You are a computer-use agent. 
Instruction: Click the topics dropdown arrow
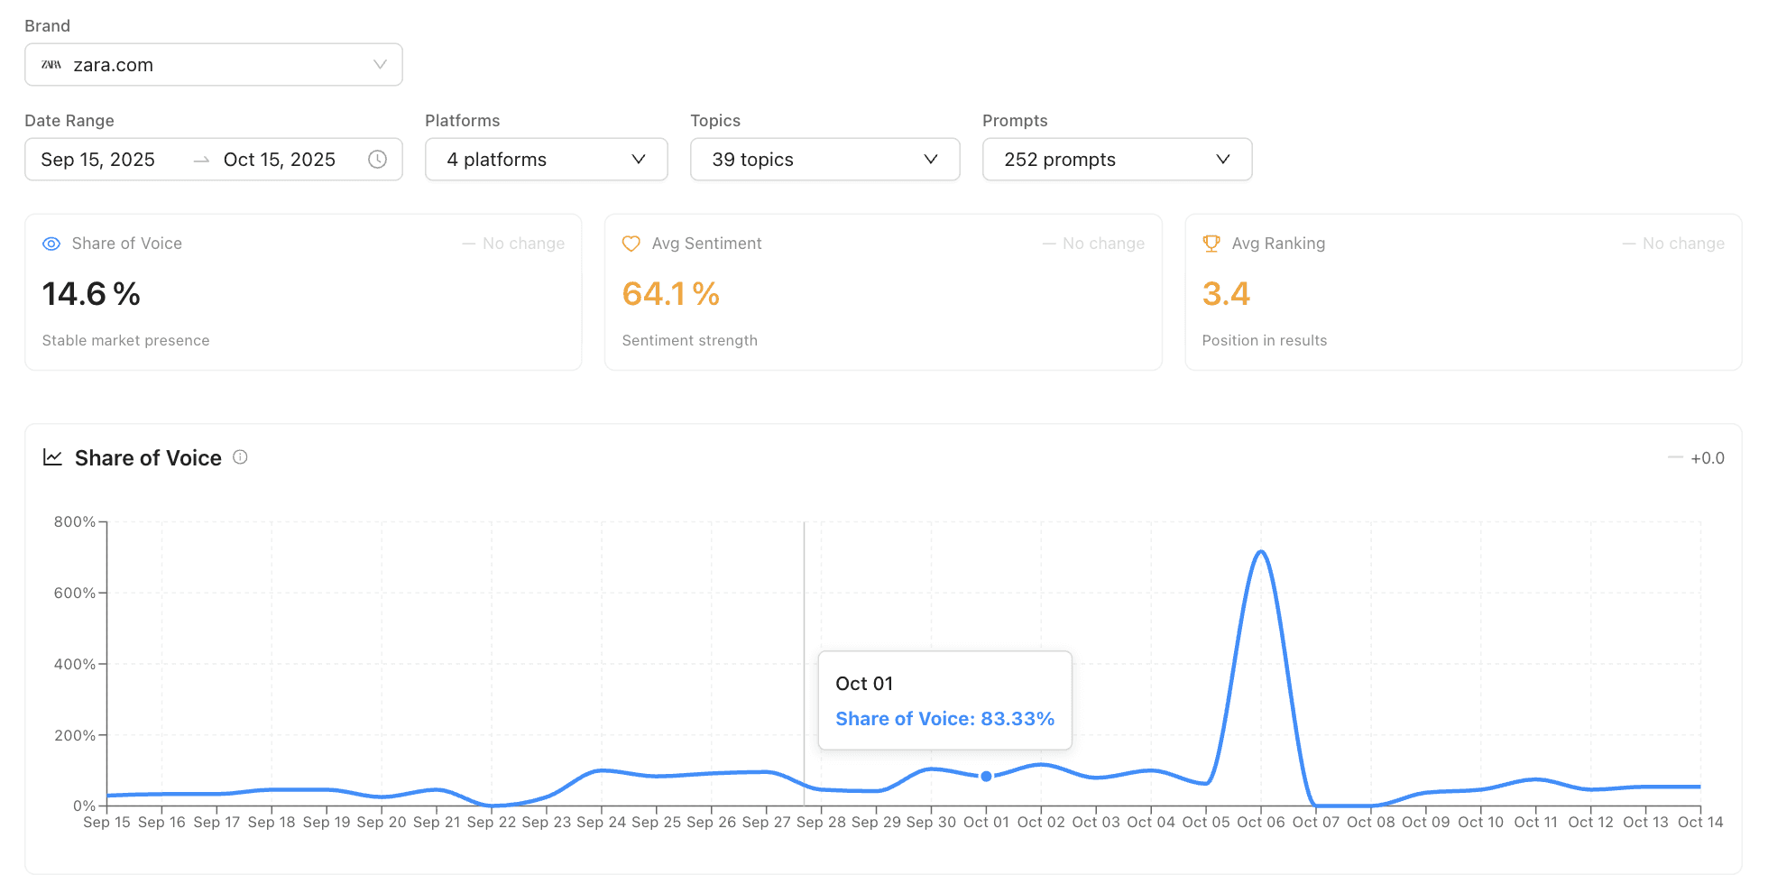(x=931, y=160)
